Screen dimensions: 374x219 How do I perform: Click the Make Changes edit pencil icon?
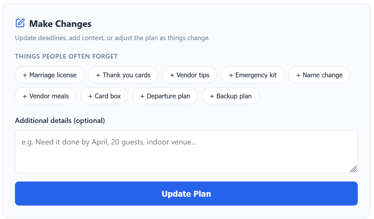tap(20, 23)
